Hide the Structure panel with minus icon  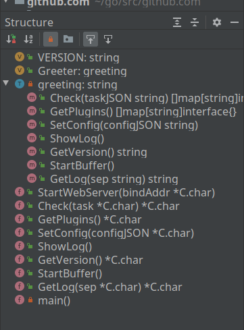click(x=235, y=22)
